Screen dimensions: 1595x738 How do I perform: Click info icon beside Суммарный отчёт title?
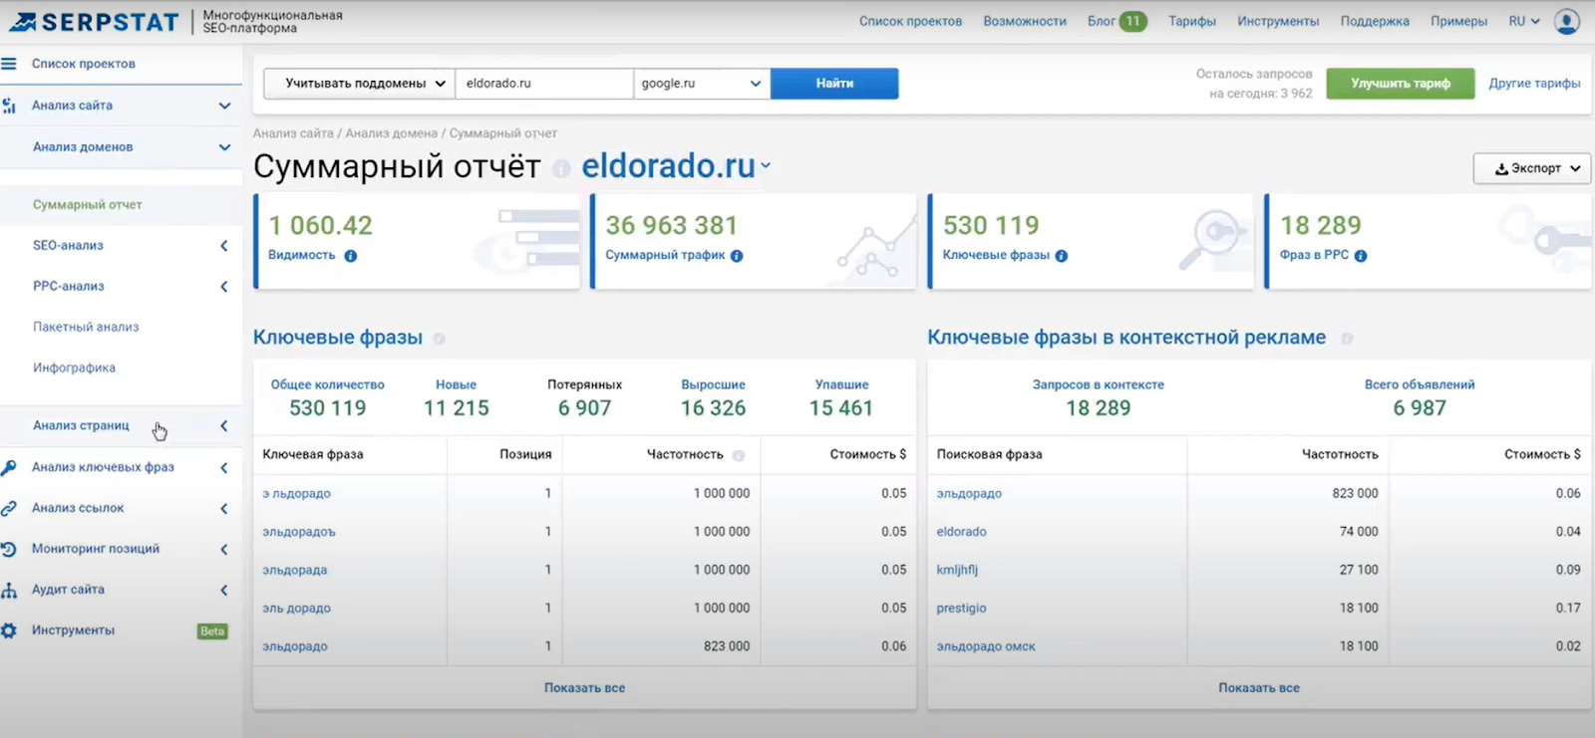(x=561, y=168)
